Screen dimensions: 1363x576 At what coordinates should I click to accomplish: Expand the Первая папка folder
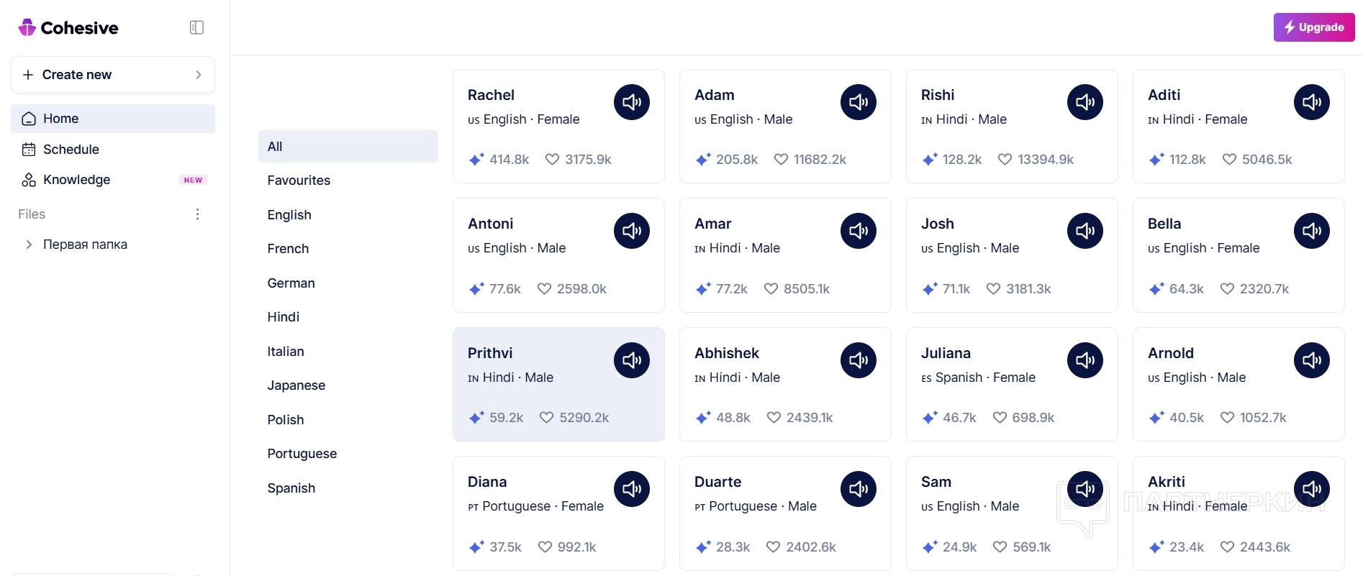[x=29, y=244]
